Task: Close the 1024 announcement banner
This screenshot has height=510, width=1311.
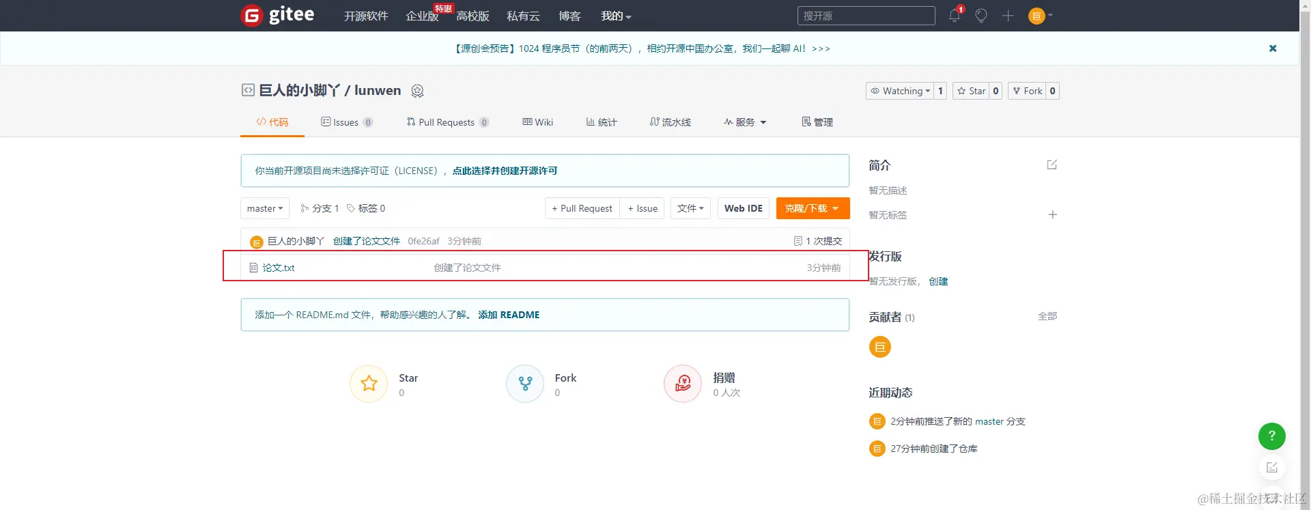Action: coord(1273,48)
